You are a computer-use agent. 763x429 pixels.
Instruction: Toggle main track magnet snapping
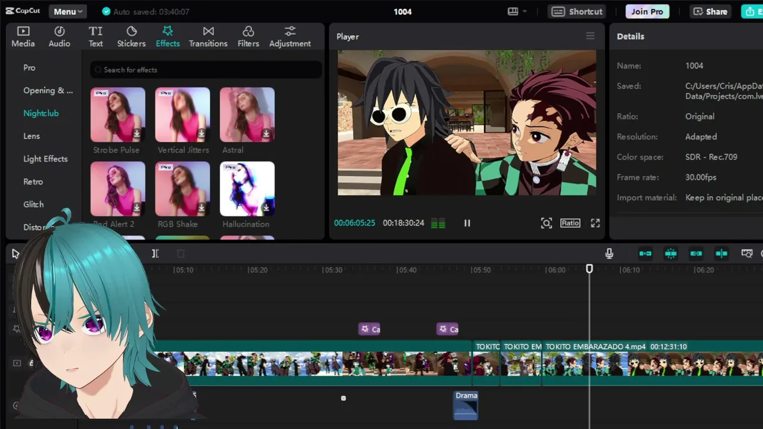pyautogui.click(x=645, y=254)
